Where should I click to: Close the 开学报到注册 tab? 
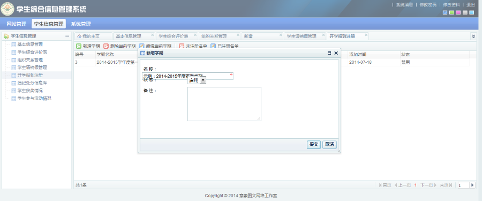pyautogui.click(x=366, y=35)
